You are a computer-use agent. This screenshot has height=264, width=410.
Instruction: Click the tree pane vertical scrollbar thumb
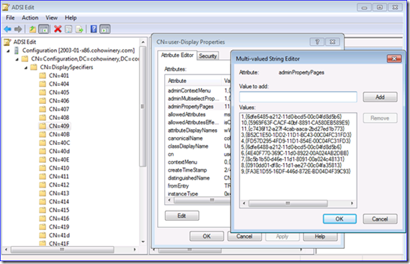[143, 107]
